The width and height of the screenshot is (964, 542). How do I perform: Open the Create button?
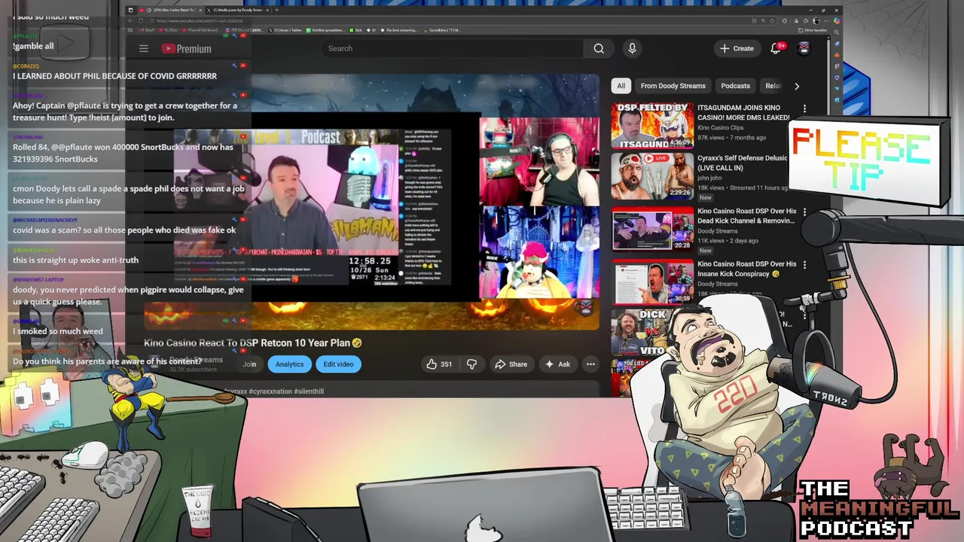(x=737, y=48)
